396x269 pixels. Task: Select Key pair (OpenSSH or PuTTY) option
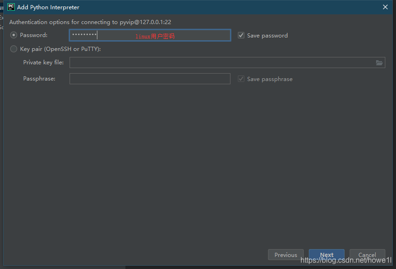pyautogui.click(x=13, y=49)
